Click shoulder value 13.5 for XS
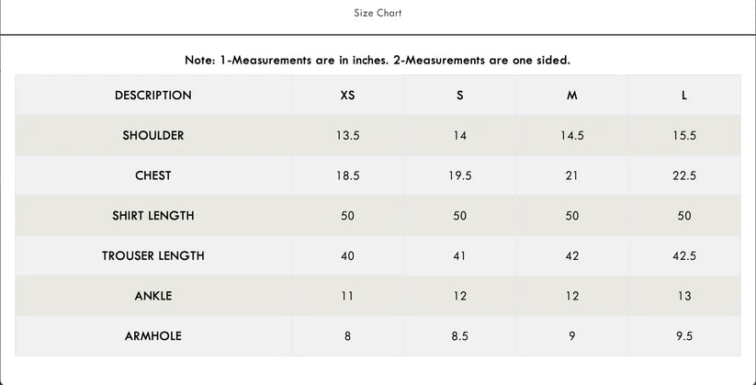This screenshot has height=385, width=756. (x=347, y=135)
